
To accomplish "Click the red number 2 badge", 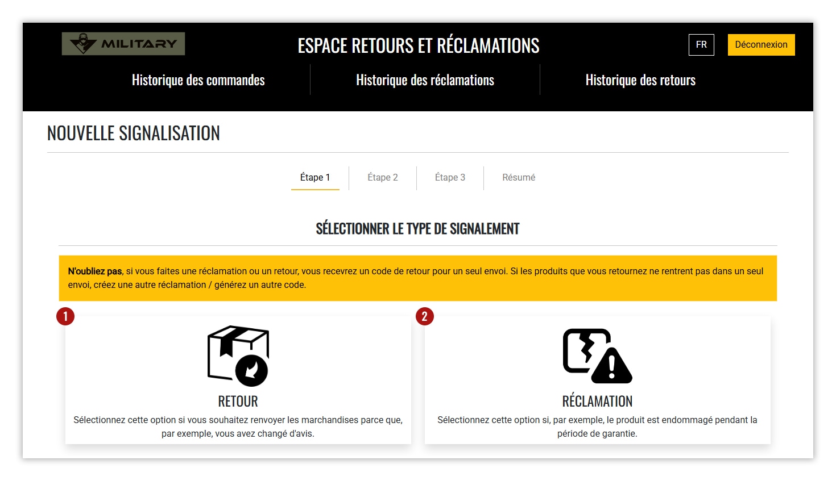I will click(x=425, y=316).
